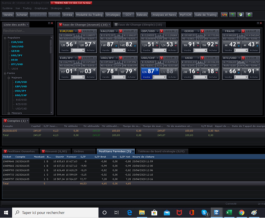Collapse the Majeurs tree node
The height and width of the screenshot is (218, 265).
tap(9, 77)
